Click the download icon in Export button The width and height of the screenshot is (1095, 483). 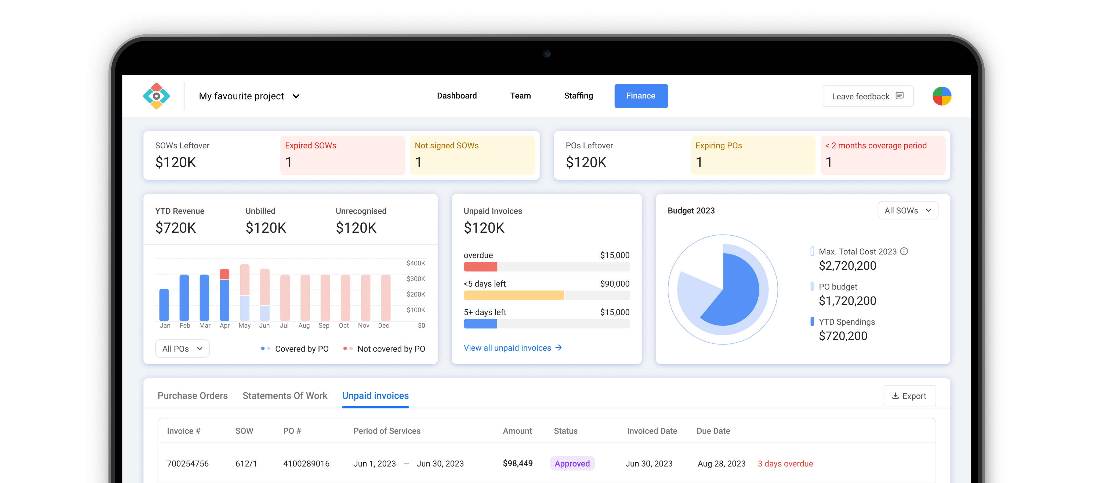pos(895,396)
